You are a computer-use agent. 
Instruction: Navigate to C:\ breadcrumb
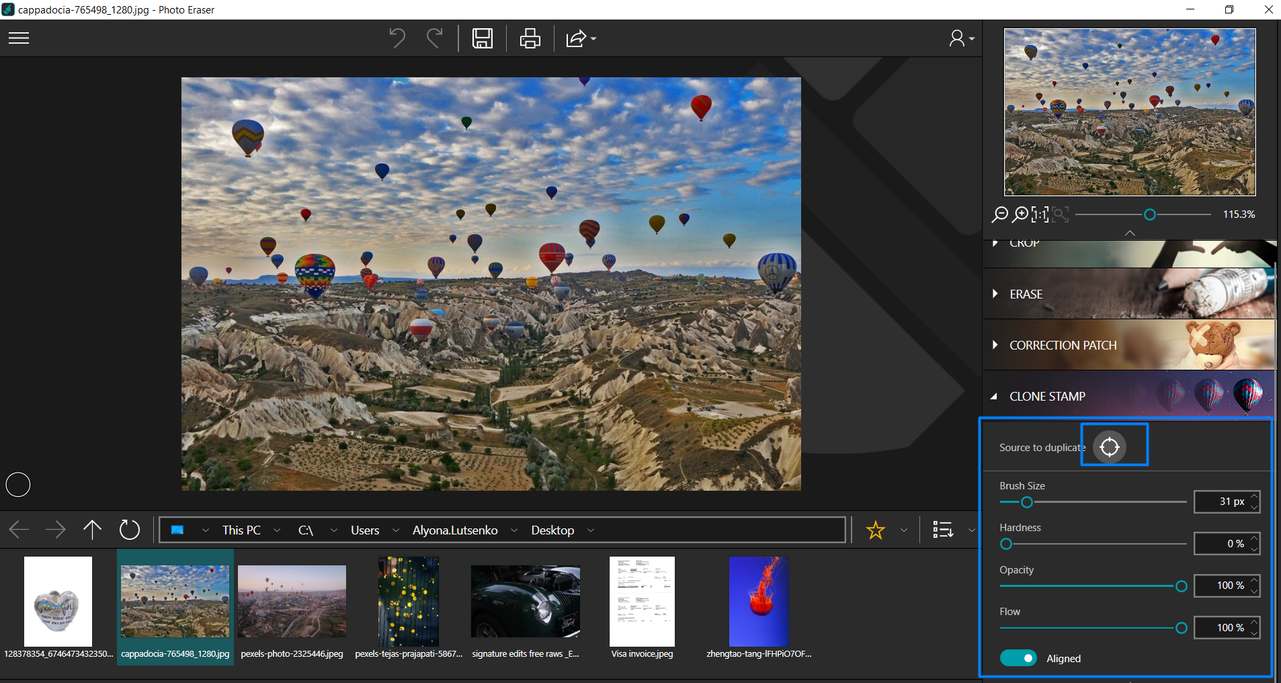306,530
